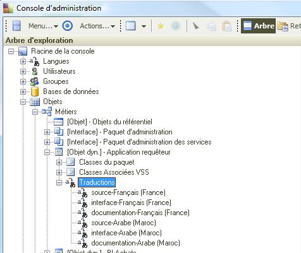Image resolution: width=301 pixels, height=253 pixels.
Task: Toggle the Arbre view button
Action: [258, 26]
